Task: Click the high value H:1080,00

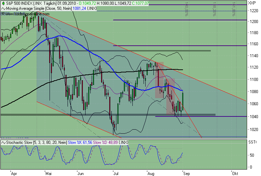Action: point(105,3)
